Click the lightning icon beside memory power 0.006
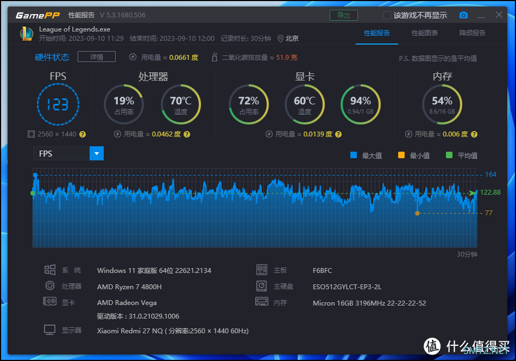This screenshot has width=516, height=361. point(408,134)
